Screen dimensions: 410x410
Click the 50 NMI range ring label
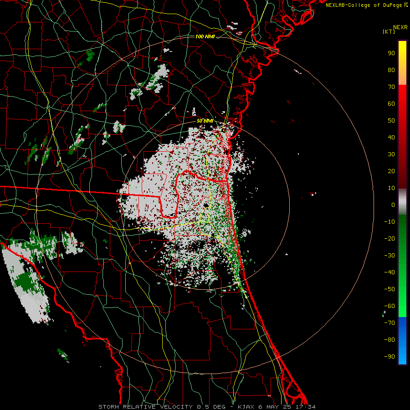coord(205,121)
